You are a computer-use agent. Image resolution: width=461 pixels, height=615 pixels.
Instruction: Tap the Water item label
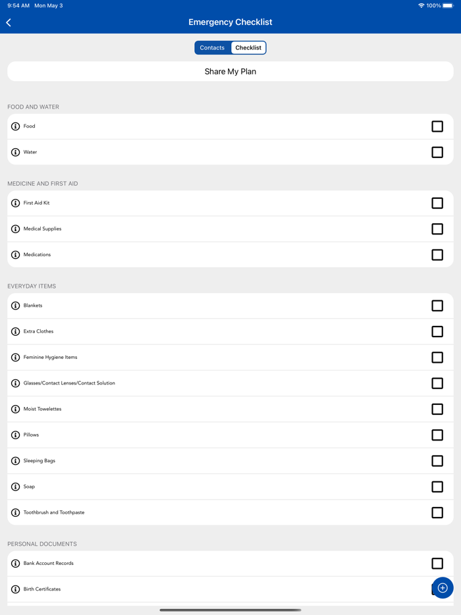[x=30, y=152]
